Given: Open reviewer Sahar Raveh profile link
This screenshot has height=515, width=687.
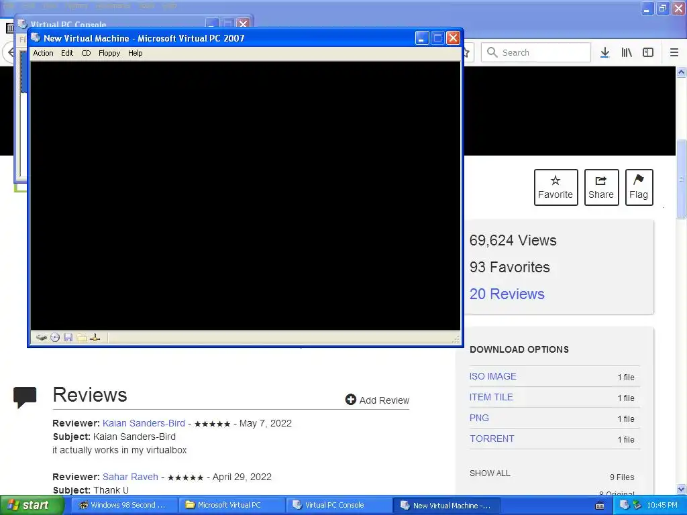Looking at the screenshot, I should (x=130, y=477).
